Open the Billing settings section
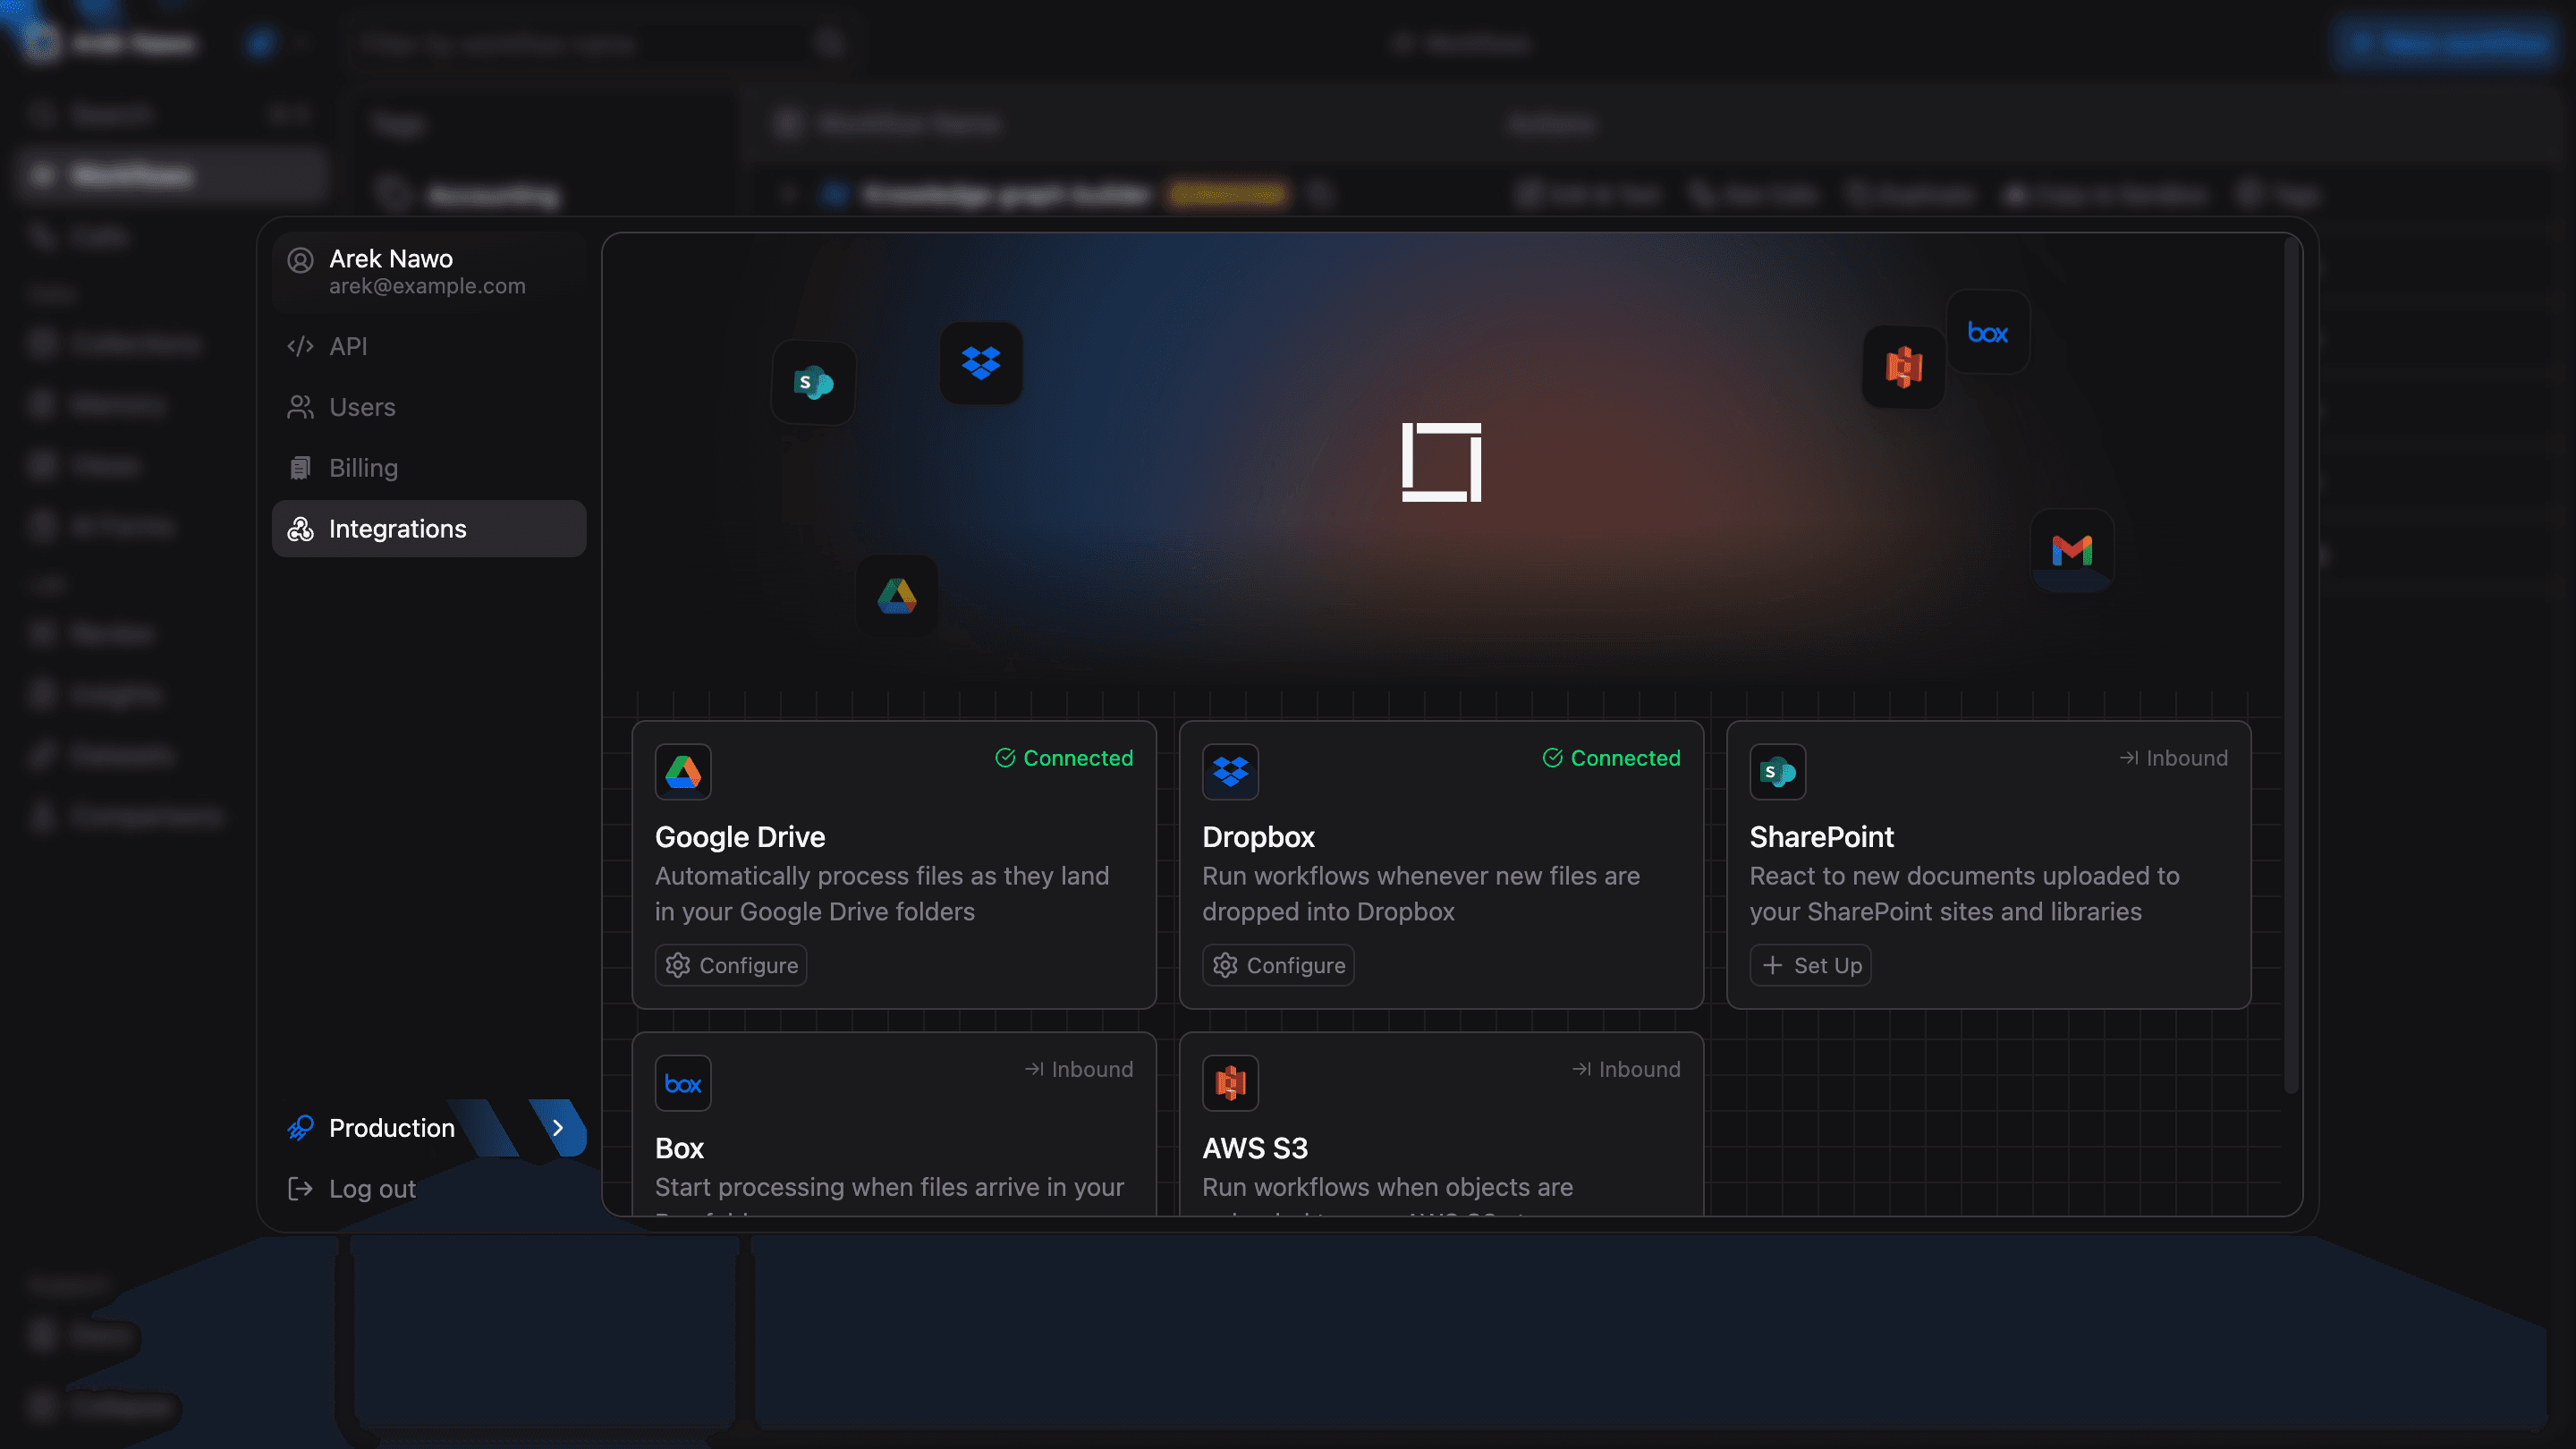Screen dimensions: 2576x1449 [428, 468]
